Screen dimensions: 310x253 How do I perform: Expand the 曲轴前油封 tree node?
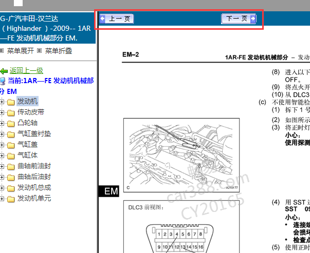[2, 166]
